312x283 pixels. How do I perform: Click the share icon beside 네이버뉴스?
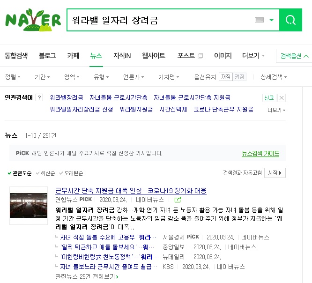pos(178,200)
